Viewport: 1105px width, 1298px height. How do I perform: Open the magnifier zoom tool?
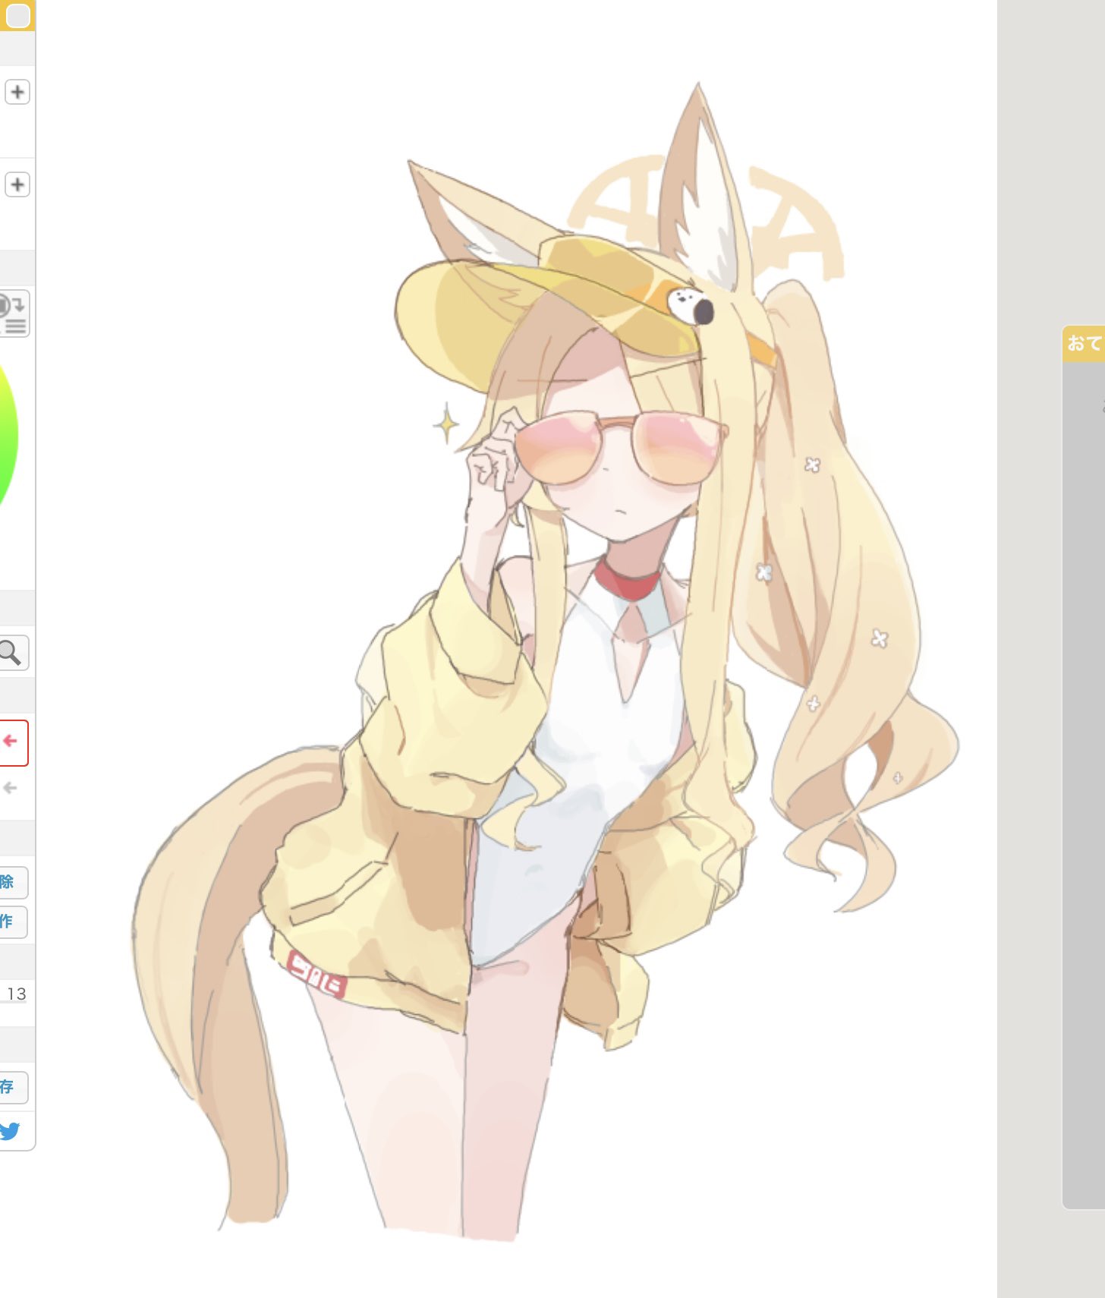(x=13, y=653)
